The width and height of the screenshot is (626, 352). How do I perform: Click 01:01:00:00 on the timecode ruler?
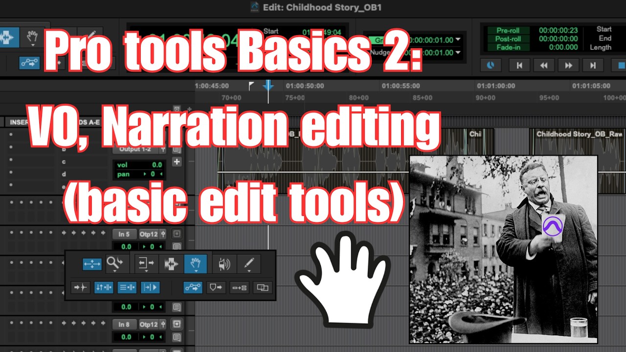click(496, 86)
